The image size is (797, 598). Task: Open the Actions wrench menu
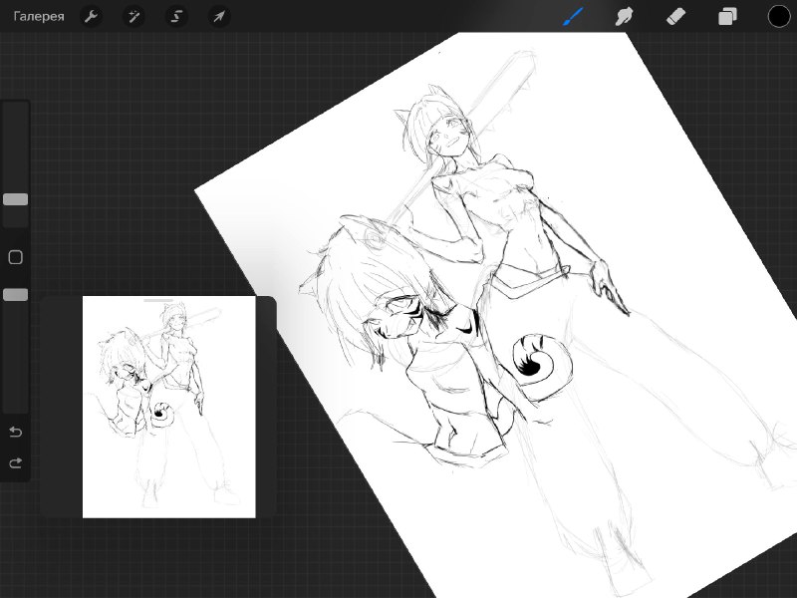[91, 16]
